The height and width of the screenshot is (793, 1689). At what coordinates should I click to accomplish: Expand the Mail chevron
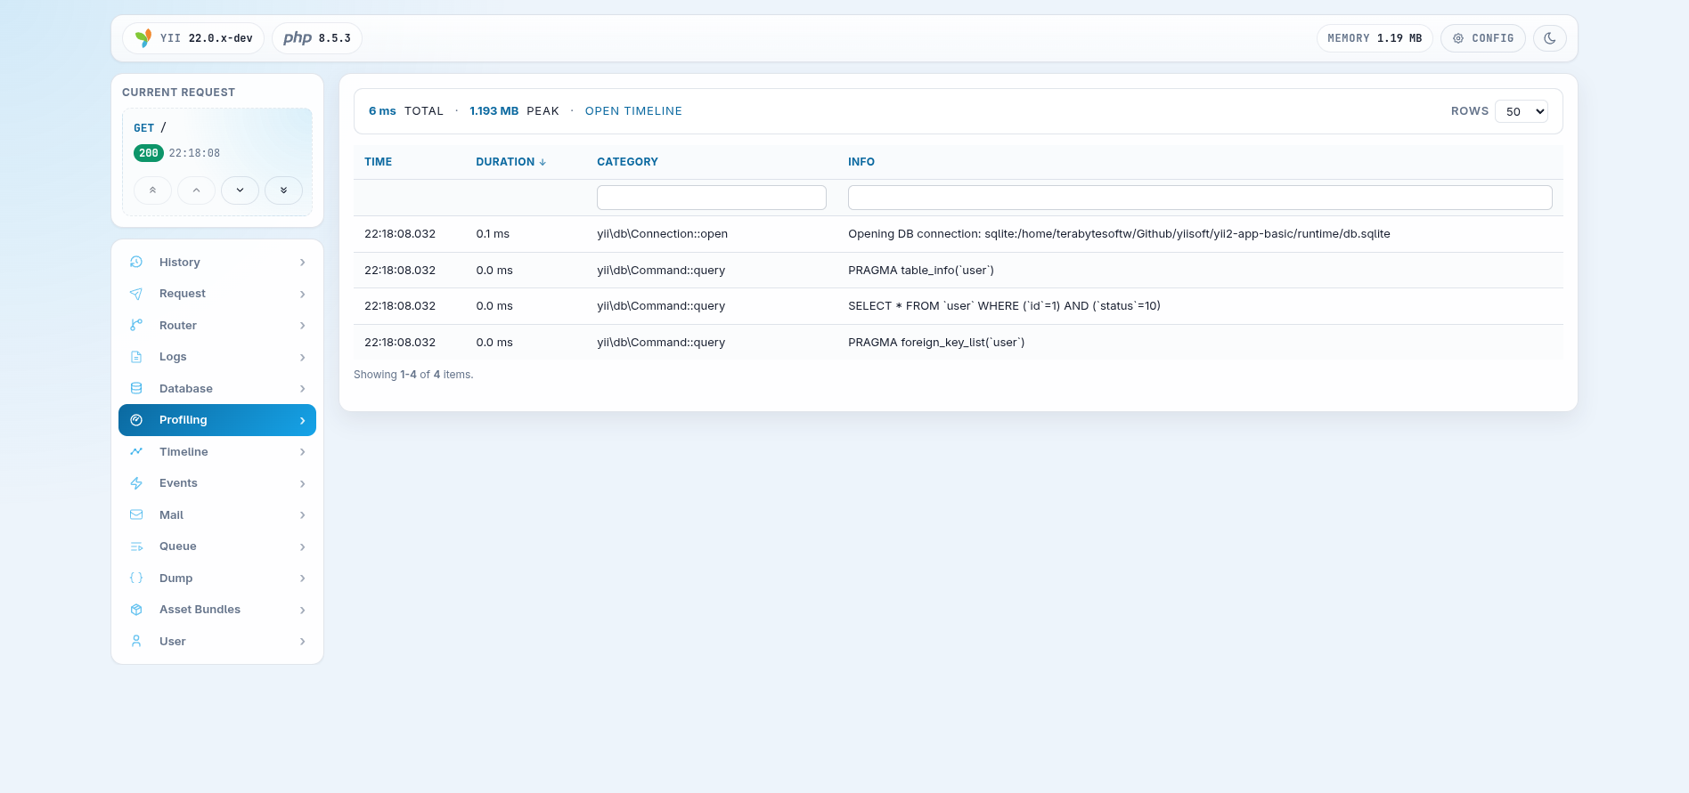303,515
